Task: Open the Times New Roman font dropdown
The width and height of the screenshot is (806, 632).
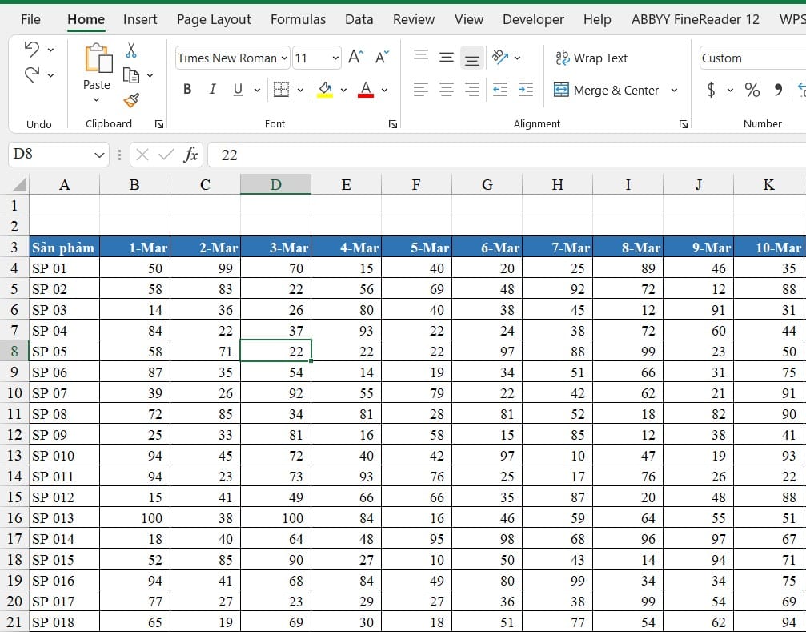Action: tap(284, 58)
